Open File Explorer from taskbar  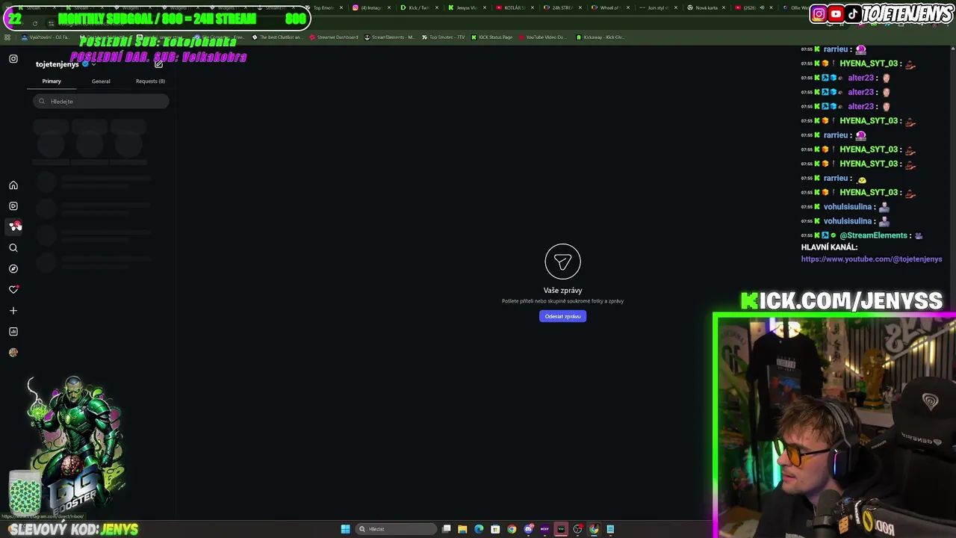[462, 529]
